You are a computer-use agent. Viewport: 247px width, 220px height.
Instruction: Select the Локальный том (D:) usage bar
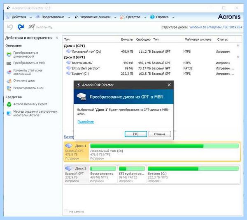[164, 146]
